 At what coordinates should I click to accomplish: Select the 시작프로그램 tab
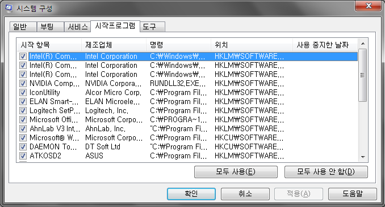(115, 26)
